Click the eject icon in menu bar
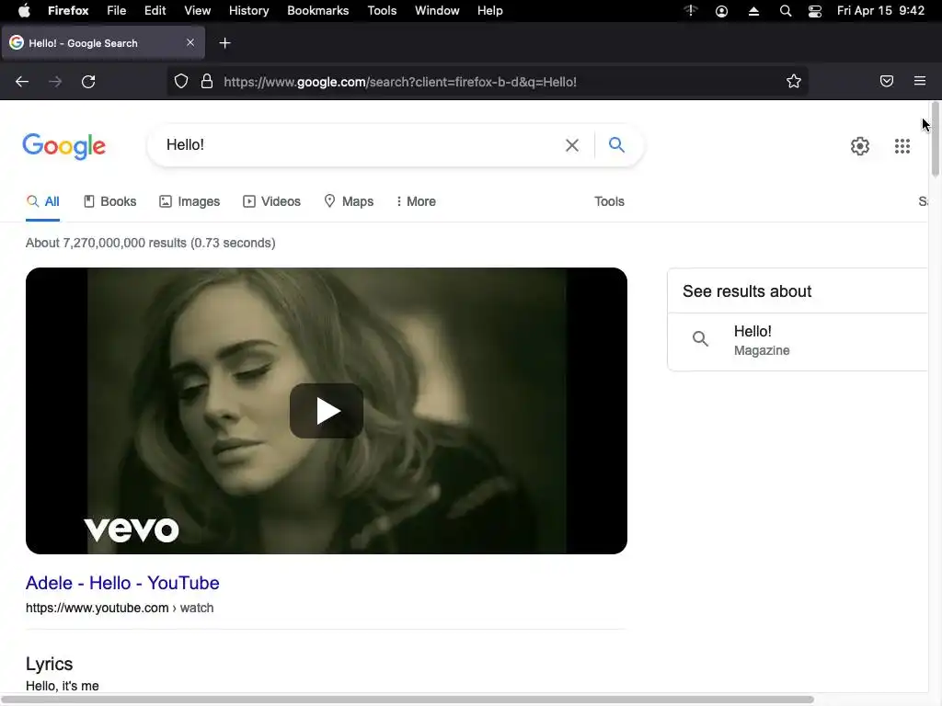 tap(753, 11)
